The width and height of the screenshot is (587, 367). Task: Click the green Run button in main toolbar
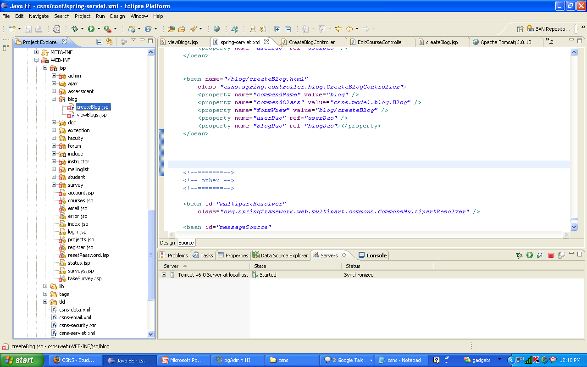(91, 29)
